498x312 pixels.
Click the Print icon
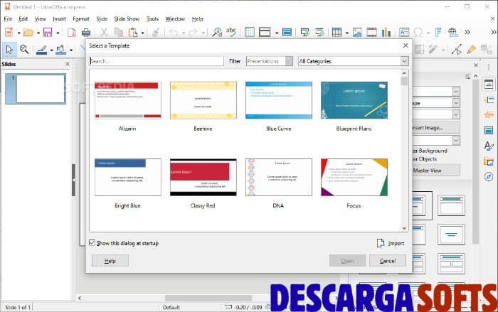tap(86, 33)
